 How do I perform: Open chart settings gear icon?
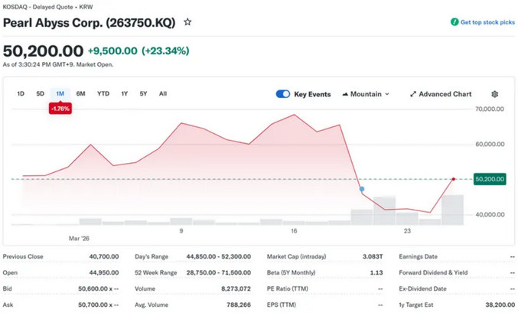pos(494,94)
